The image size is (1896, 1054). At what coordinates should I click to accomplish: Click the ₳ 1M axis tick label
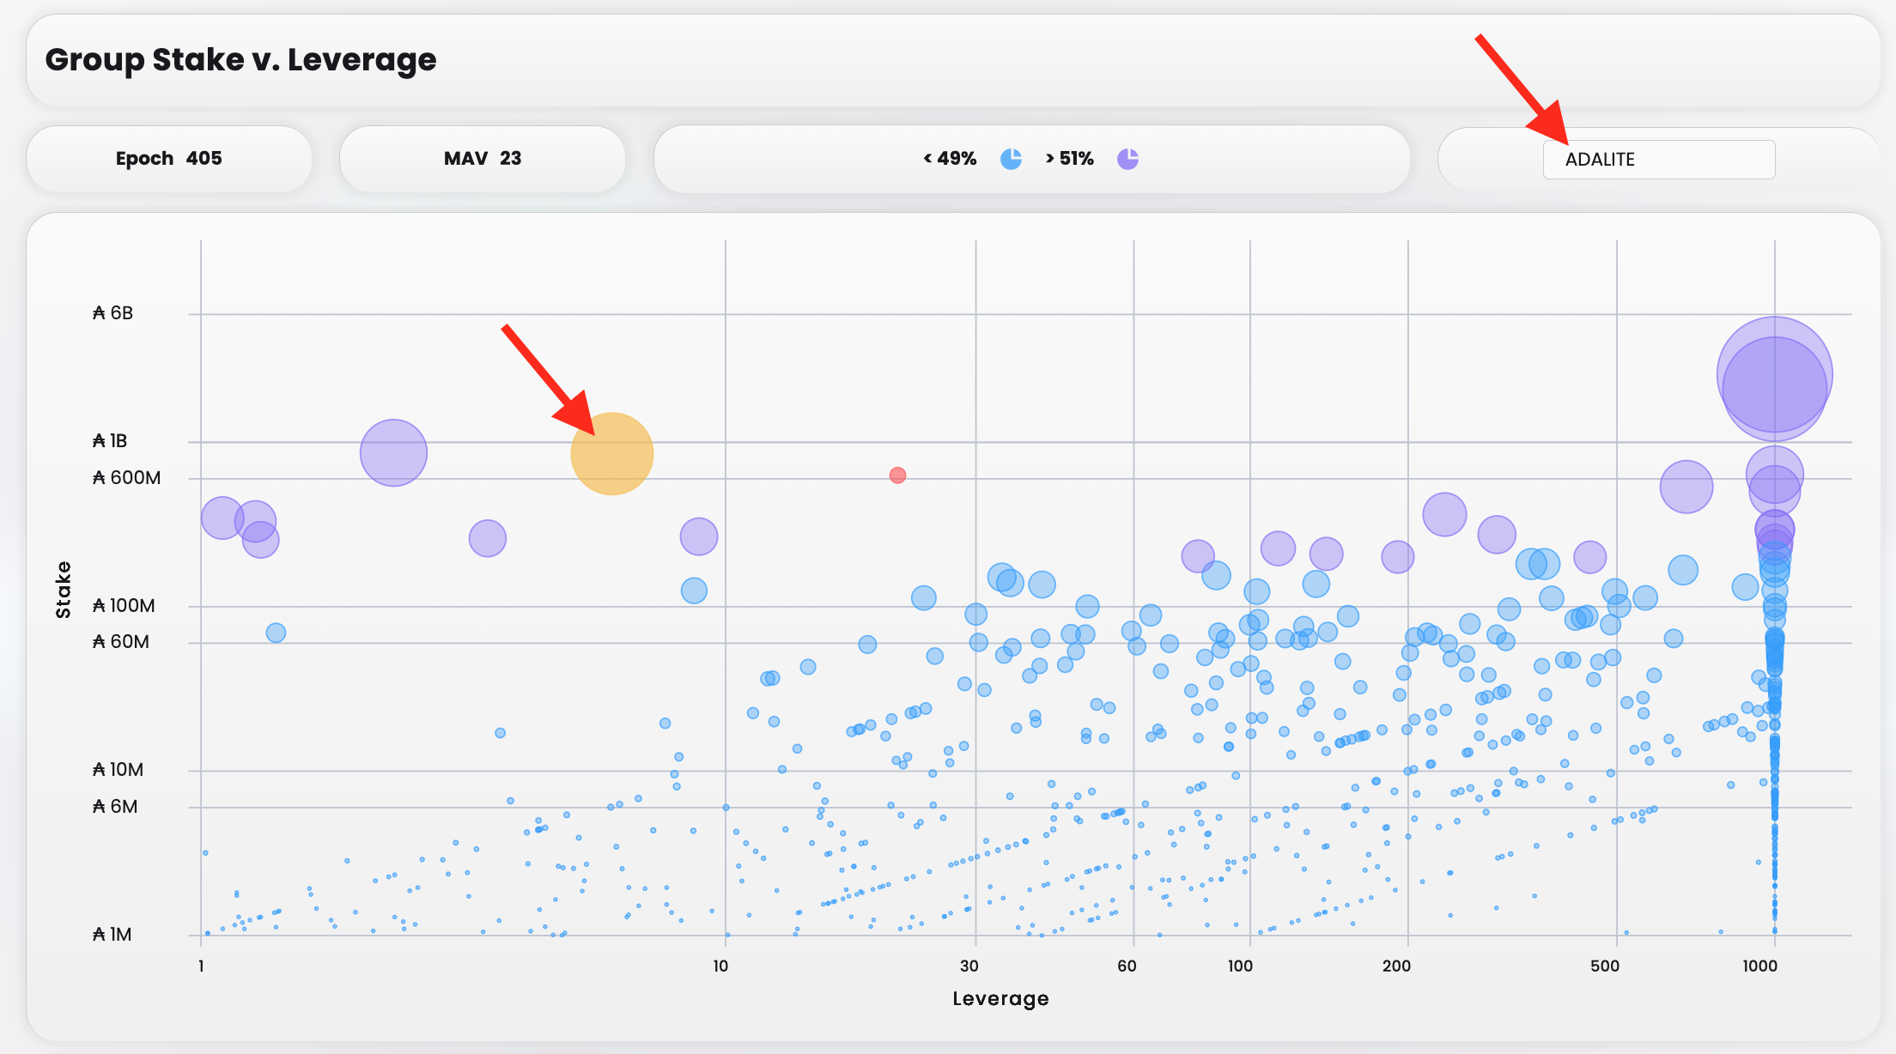pyautogui.click(x=112, y=935)
